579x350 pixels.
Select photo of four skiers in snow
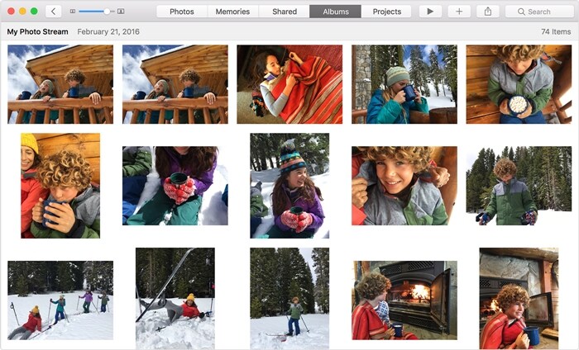(x=60, y=300)
